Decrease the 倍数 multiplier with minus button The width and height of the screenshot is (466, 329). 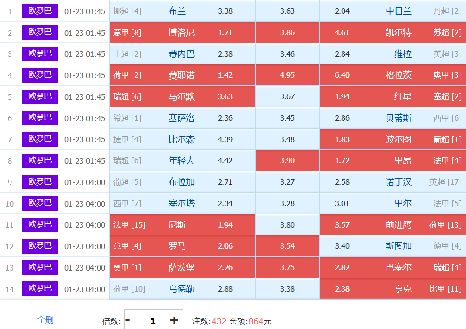127,320
